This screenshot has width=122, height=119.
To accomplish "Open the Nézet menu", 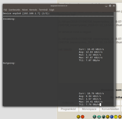I will (x=25, y=10).
